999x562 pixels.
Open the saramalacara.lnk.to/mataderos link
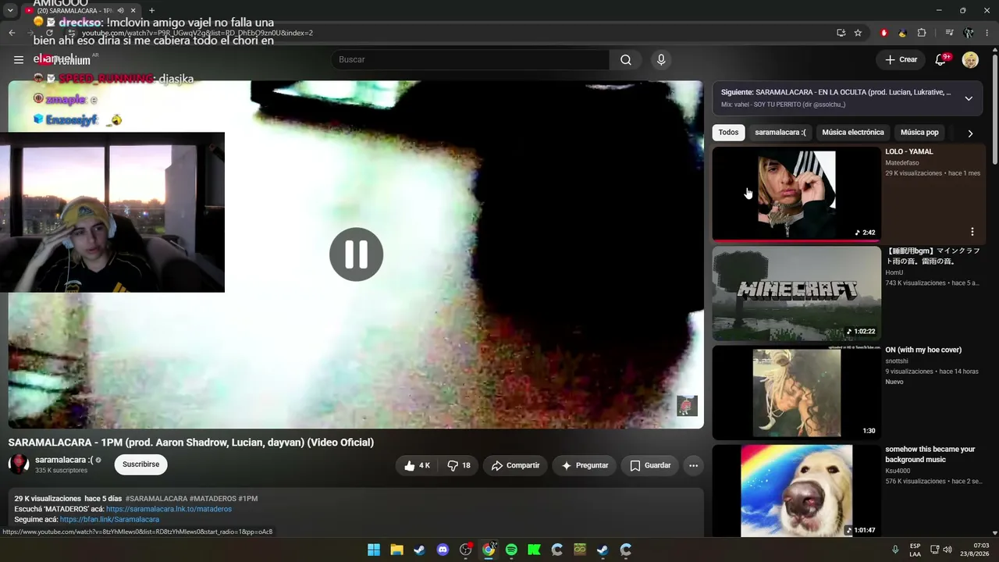tap(169, 509)
